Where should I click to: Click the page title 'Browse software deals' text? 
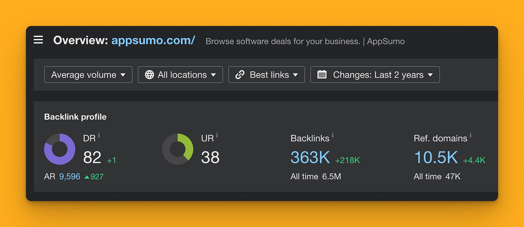(x=305, y=41)
